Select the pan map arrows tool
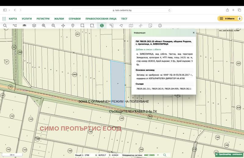This screenshot has width=244, height=158. click(x=63, y=26)
